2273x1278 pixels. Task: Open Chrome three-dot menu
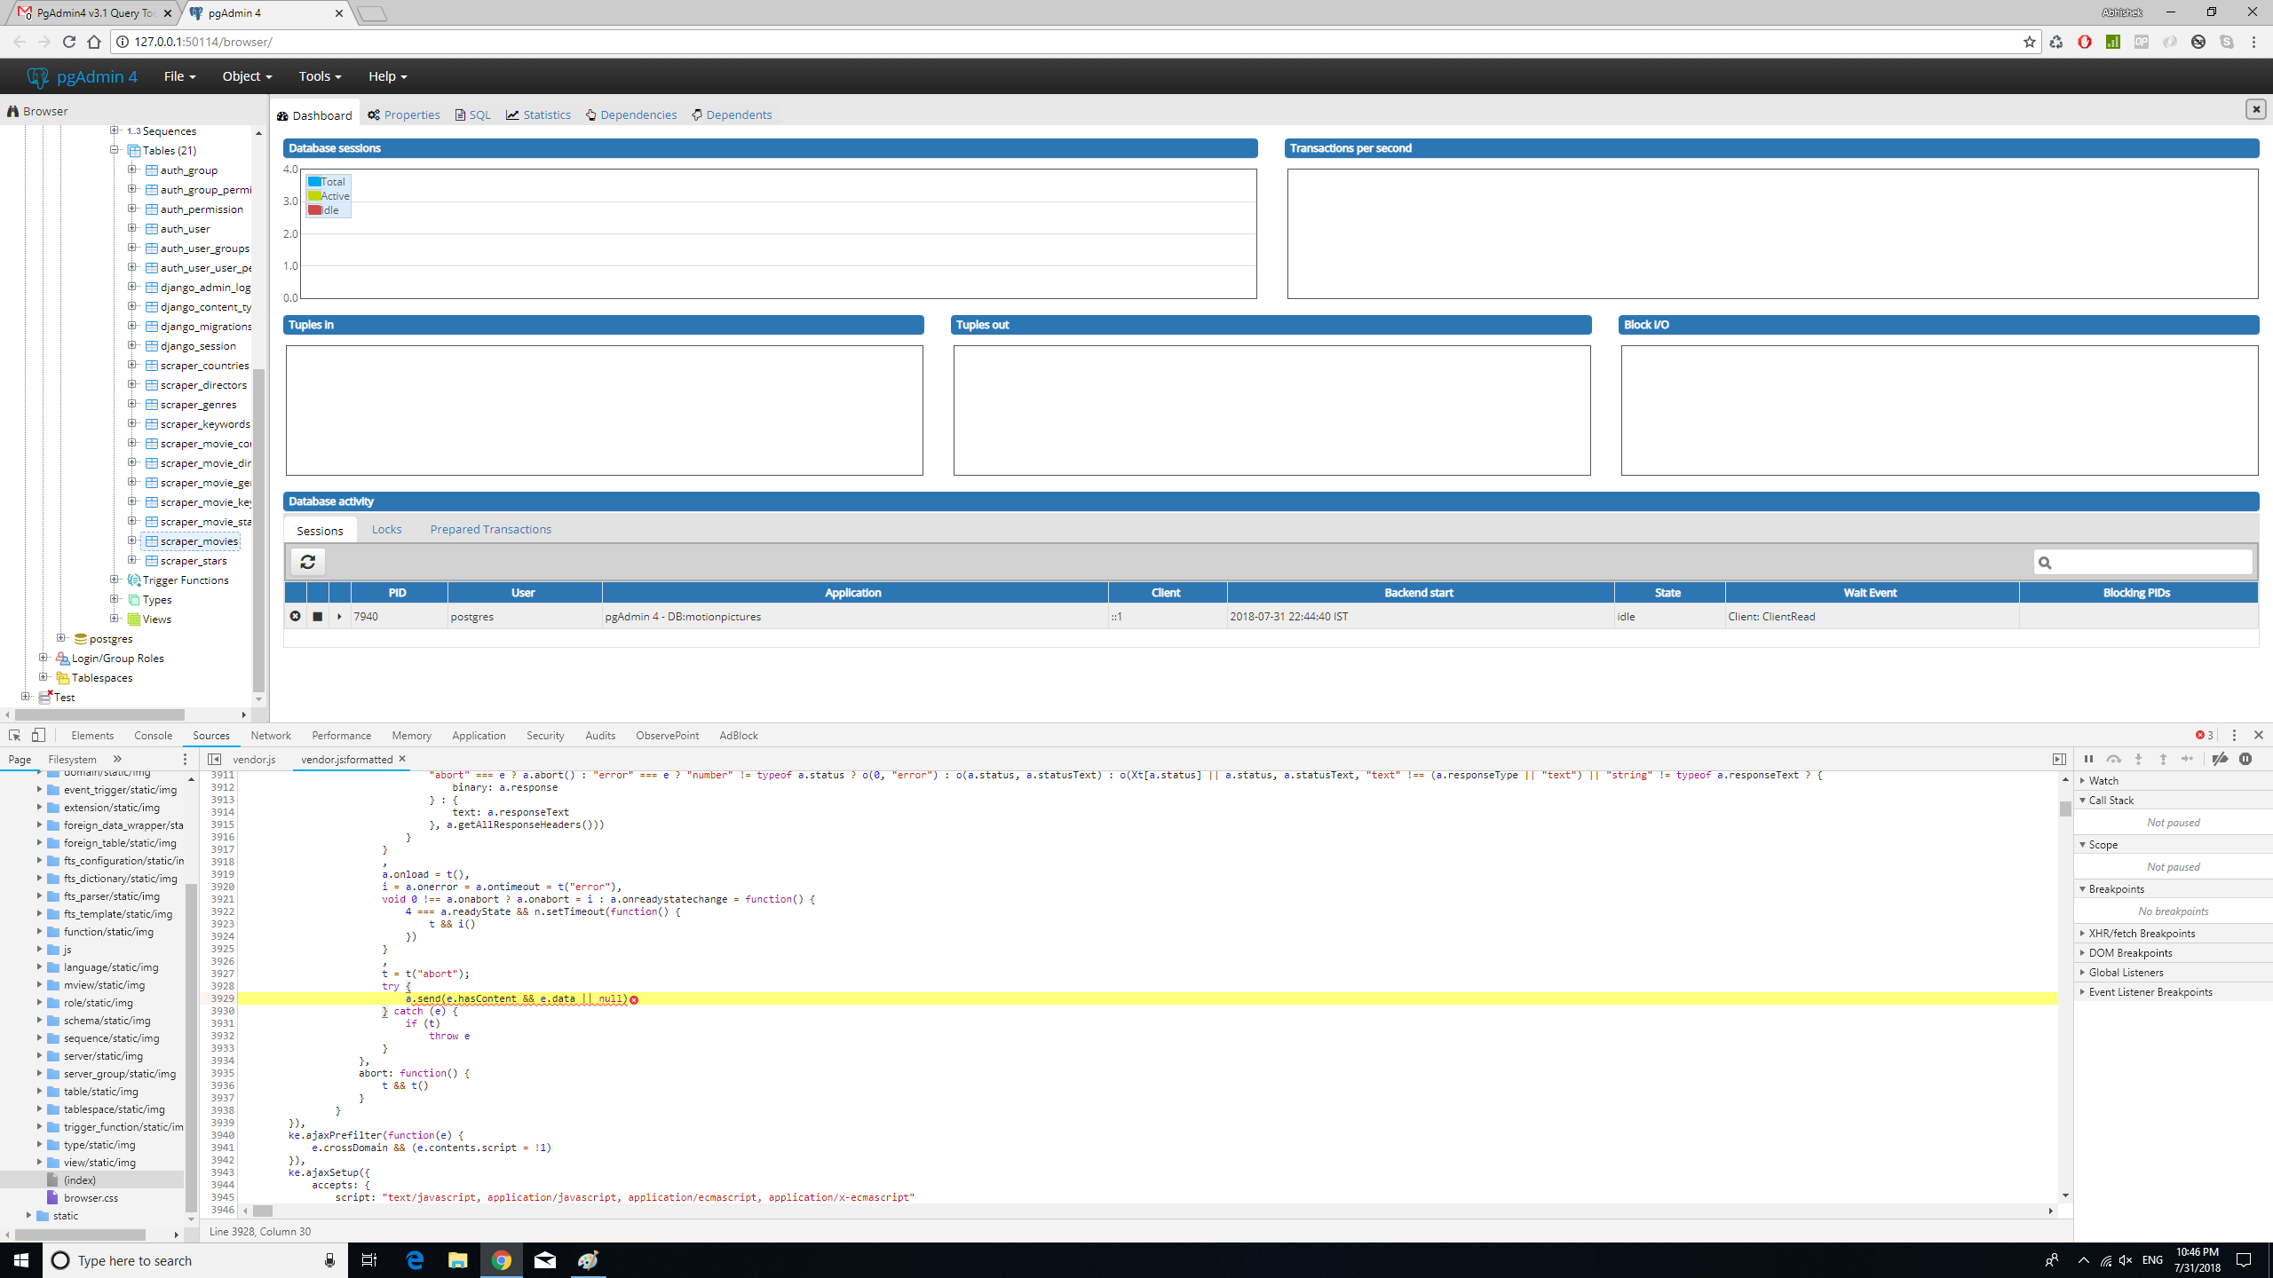[2253, 42]
